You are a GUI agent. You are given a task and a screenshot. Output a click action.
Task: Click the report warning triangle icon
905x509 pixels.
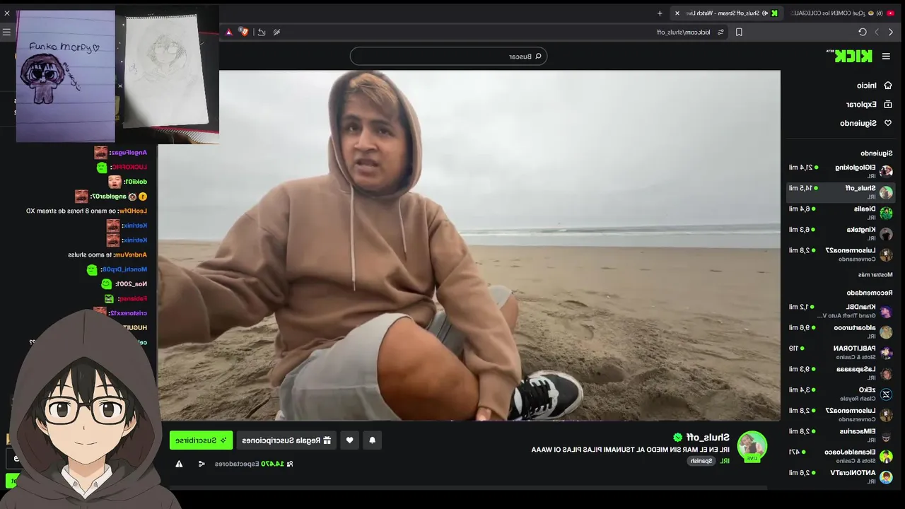(179, 464)
